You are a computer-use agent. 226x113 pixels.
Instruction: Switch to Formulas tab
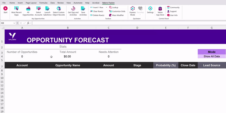44,3
